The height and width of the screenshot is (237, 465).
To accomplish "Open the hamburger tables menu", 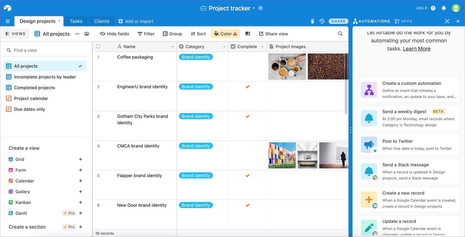I will [7, 21].
